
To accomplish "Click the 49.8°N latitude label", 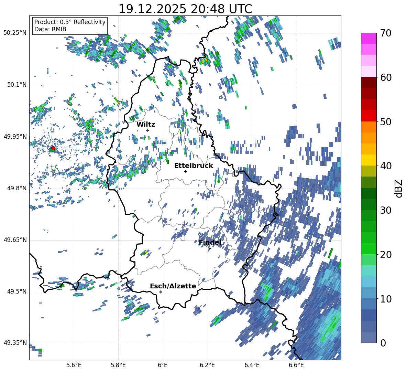I will tap(17, 188).
